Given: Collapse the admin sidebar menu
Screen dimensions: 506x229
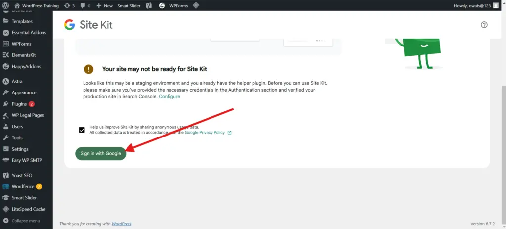Looking at the screenshot, I should point(21,221).
